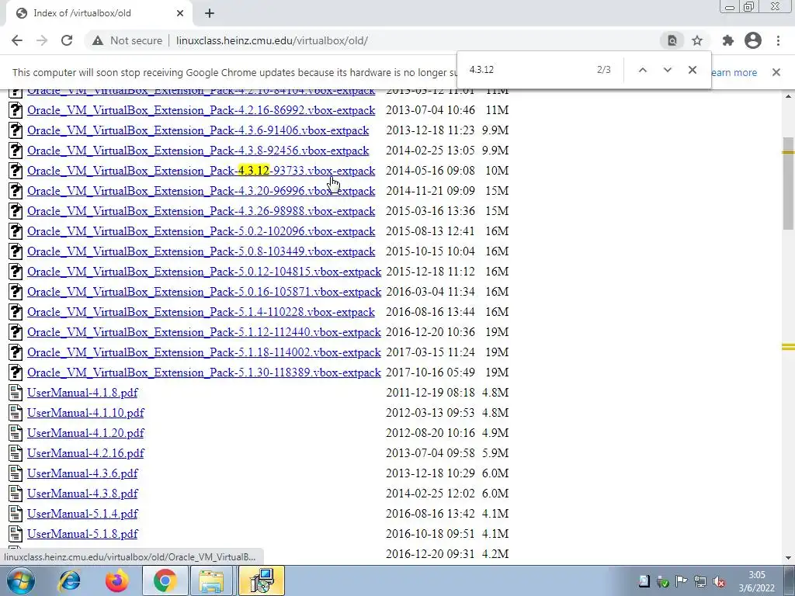
Task: Click the page vertical scrollbar thumb
Action: (789, 183)
